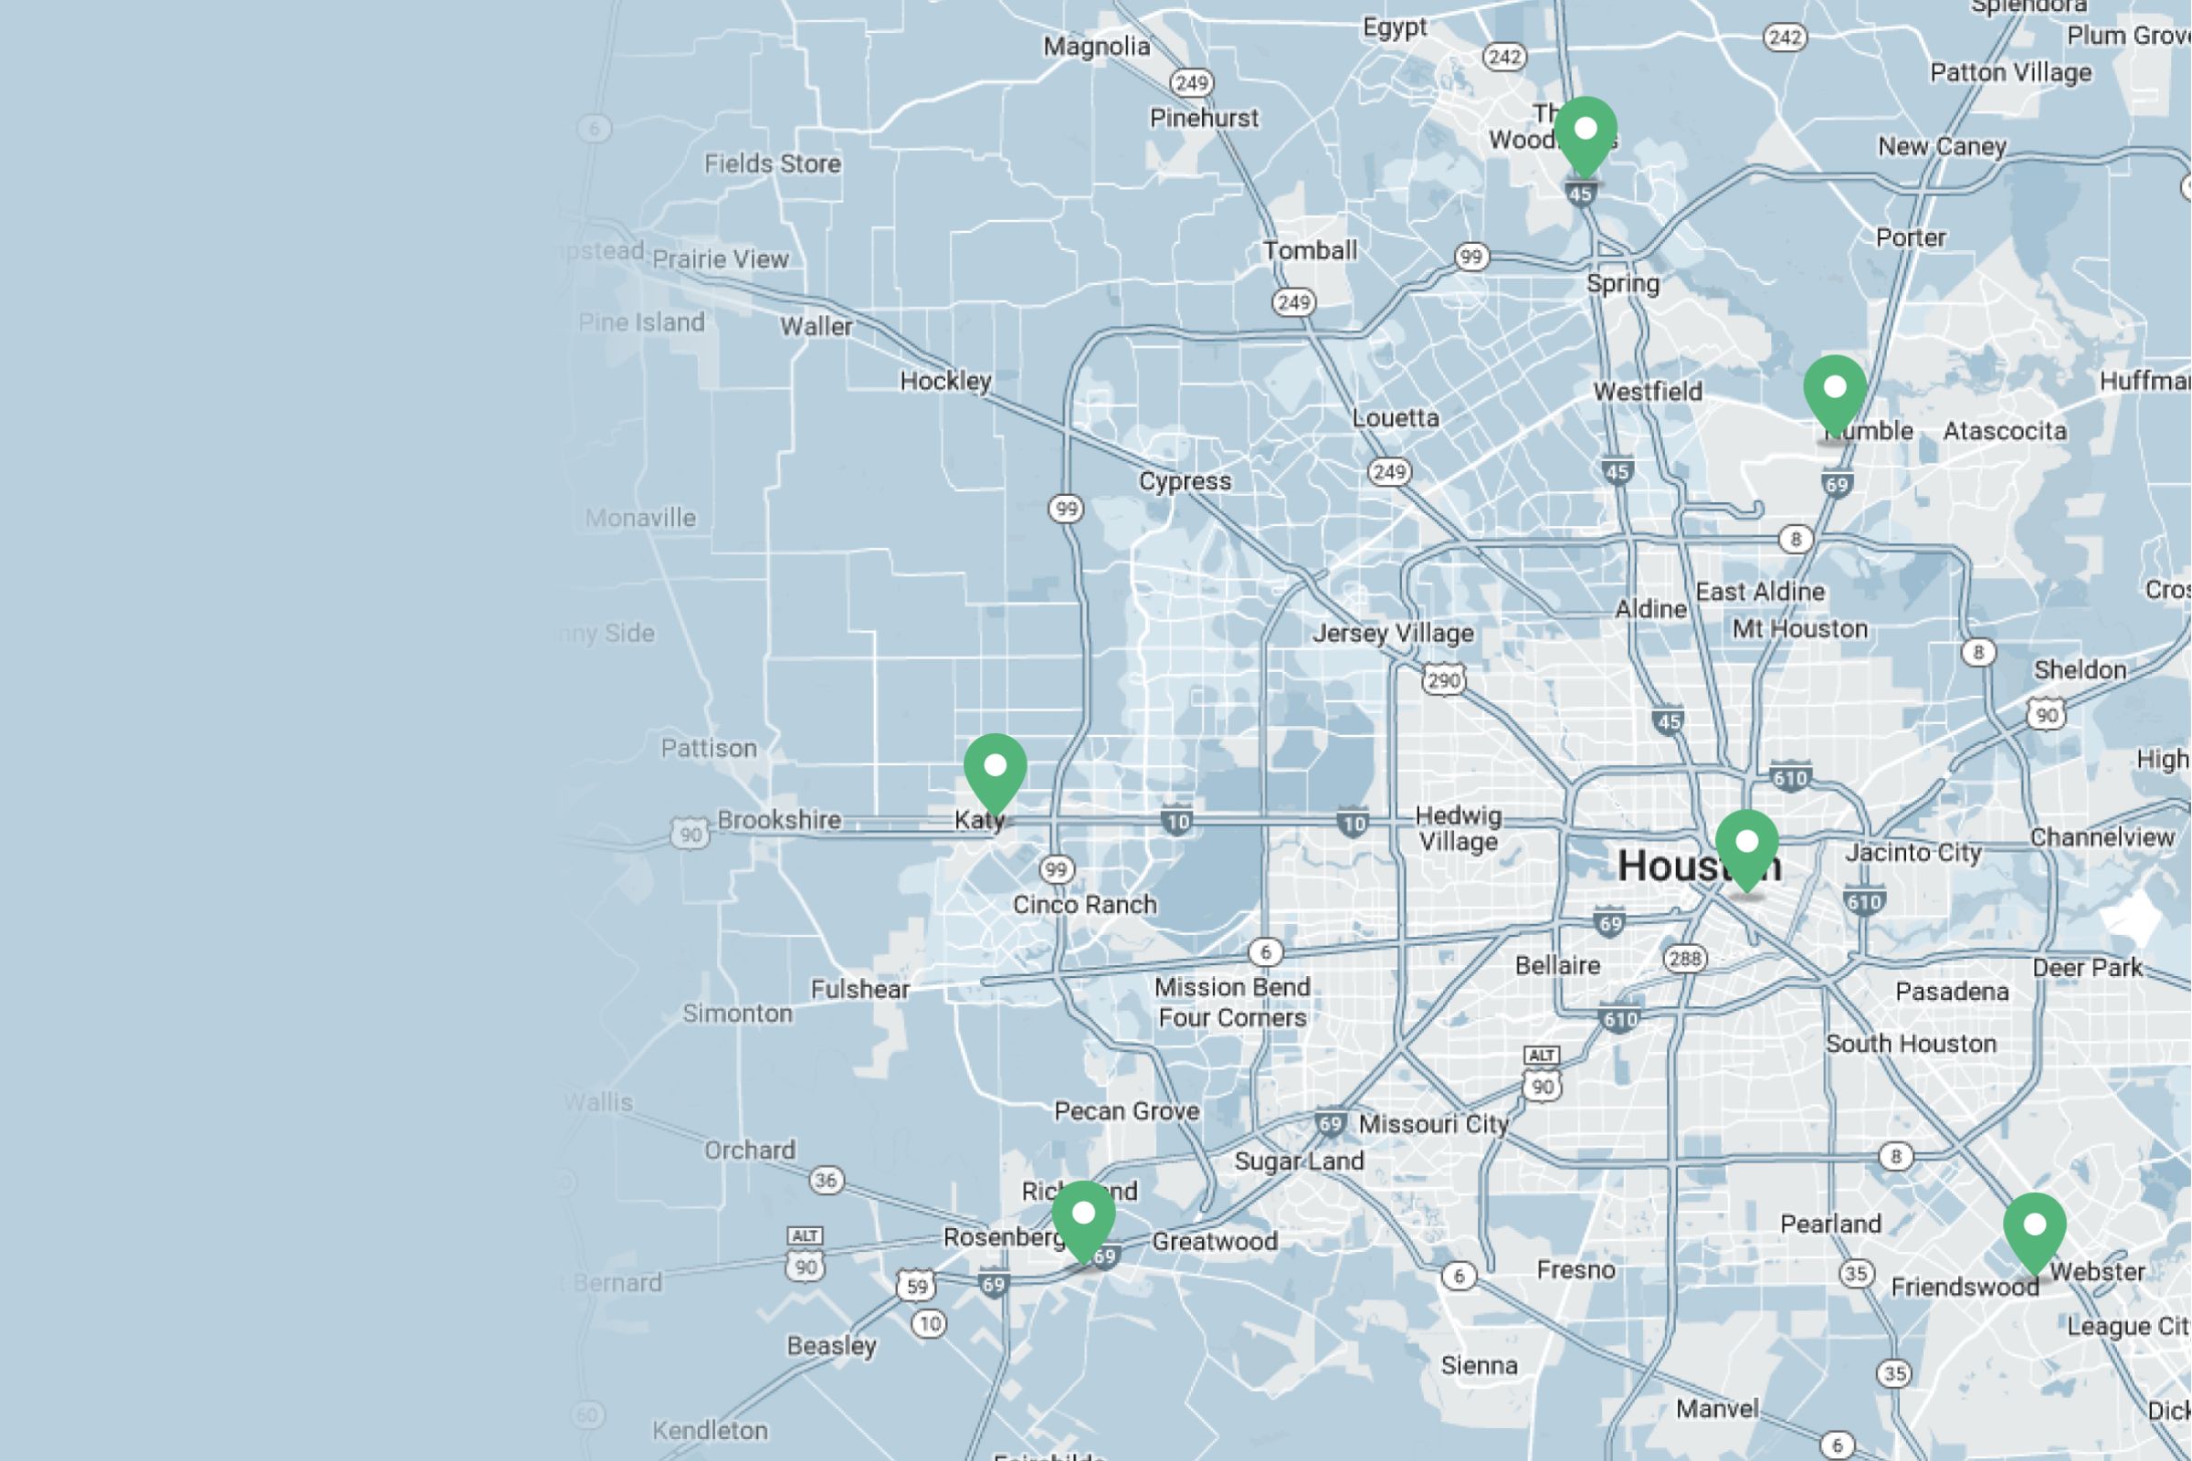Select the green pin near The Woodlands

[x=1585, y=131]
